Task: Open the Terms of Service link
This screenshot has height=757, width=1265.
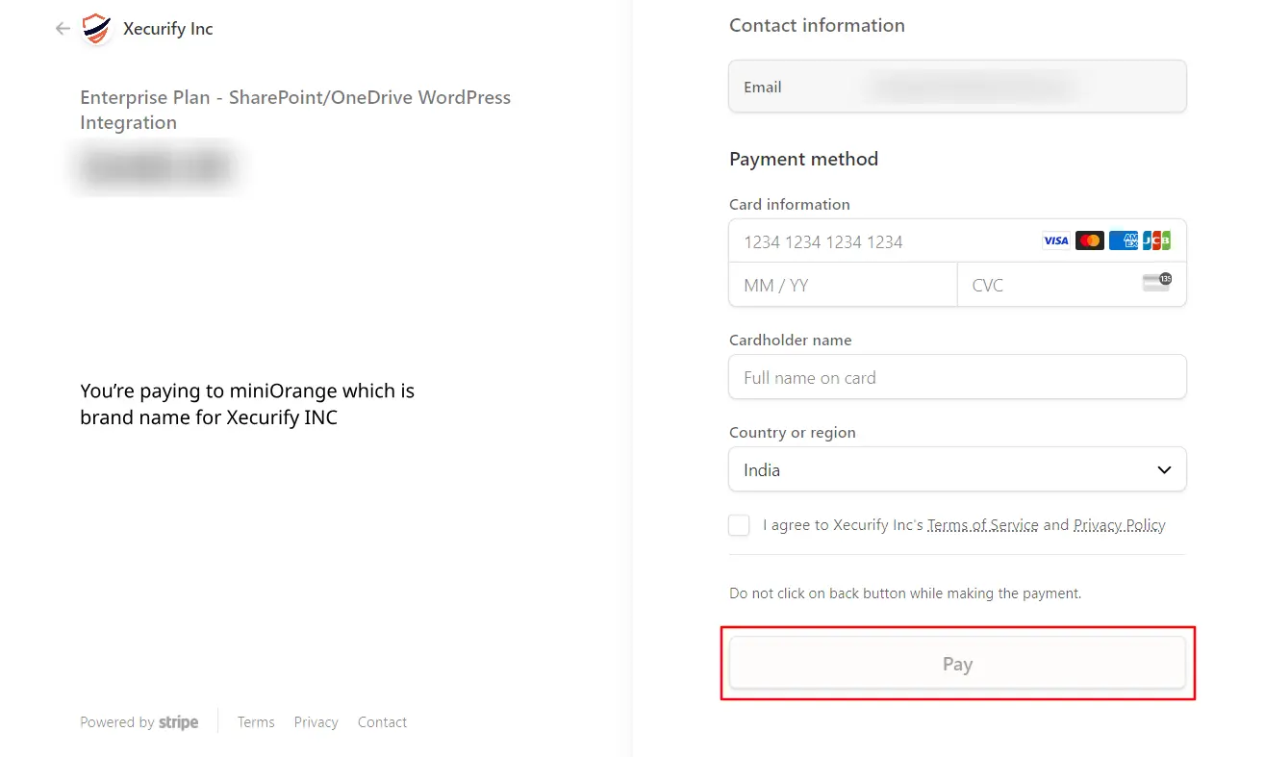Action: coord(983,525)
